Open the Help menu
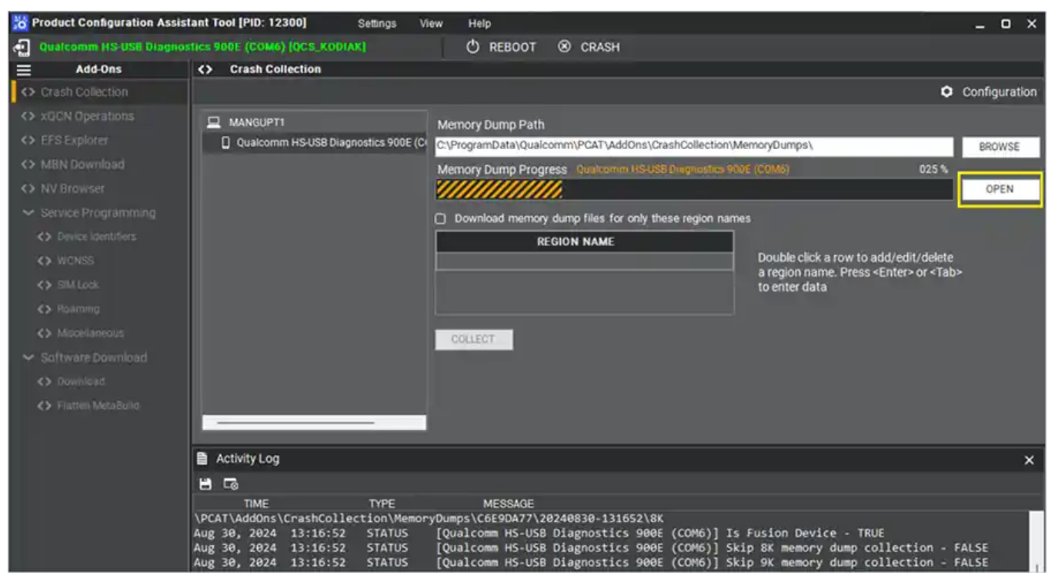This screenshot has width=1058, height=582. click(479, 24)
